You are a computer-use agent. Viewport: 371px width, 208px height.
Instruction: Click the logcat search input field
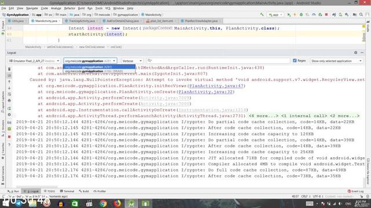pyautogui.click(x=218, y=61)
